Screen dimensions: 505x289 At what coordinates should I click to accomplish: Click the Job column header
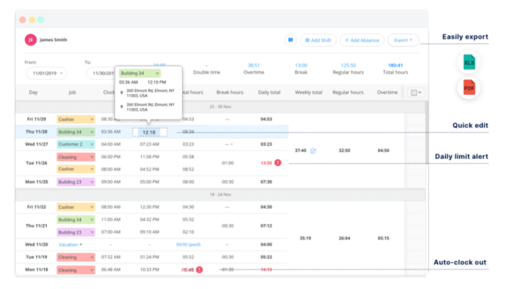click(x=72, y=92)
